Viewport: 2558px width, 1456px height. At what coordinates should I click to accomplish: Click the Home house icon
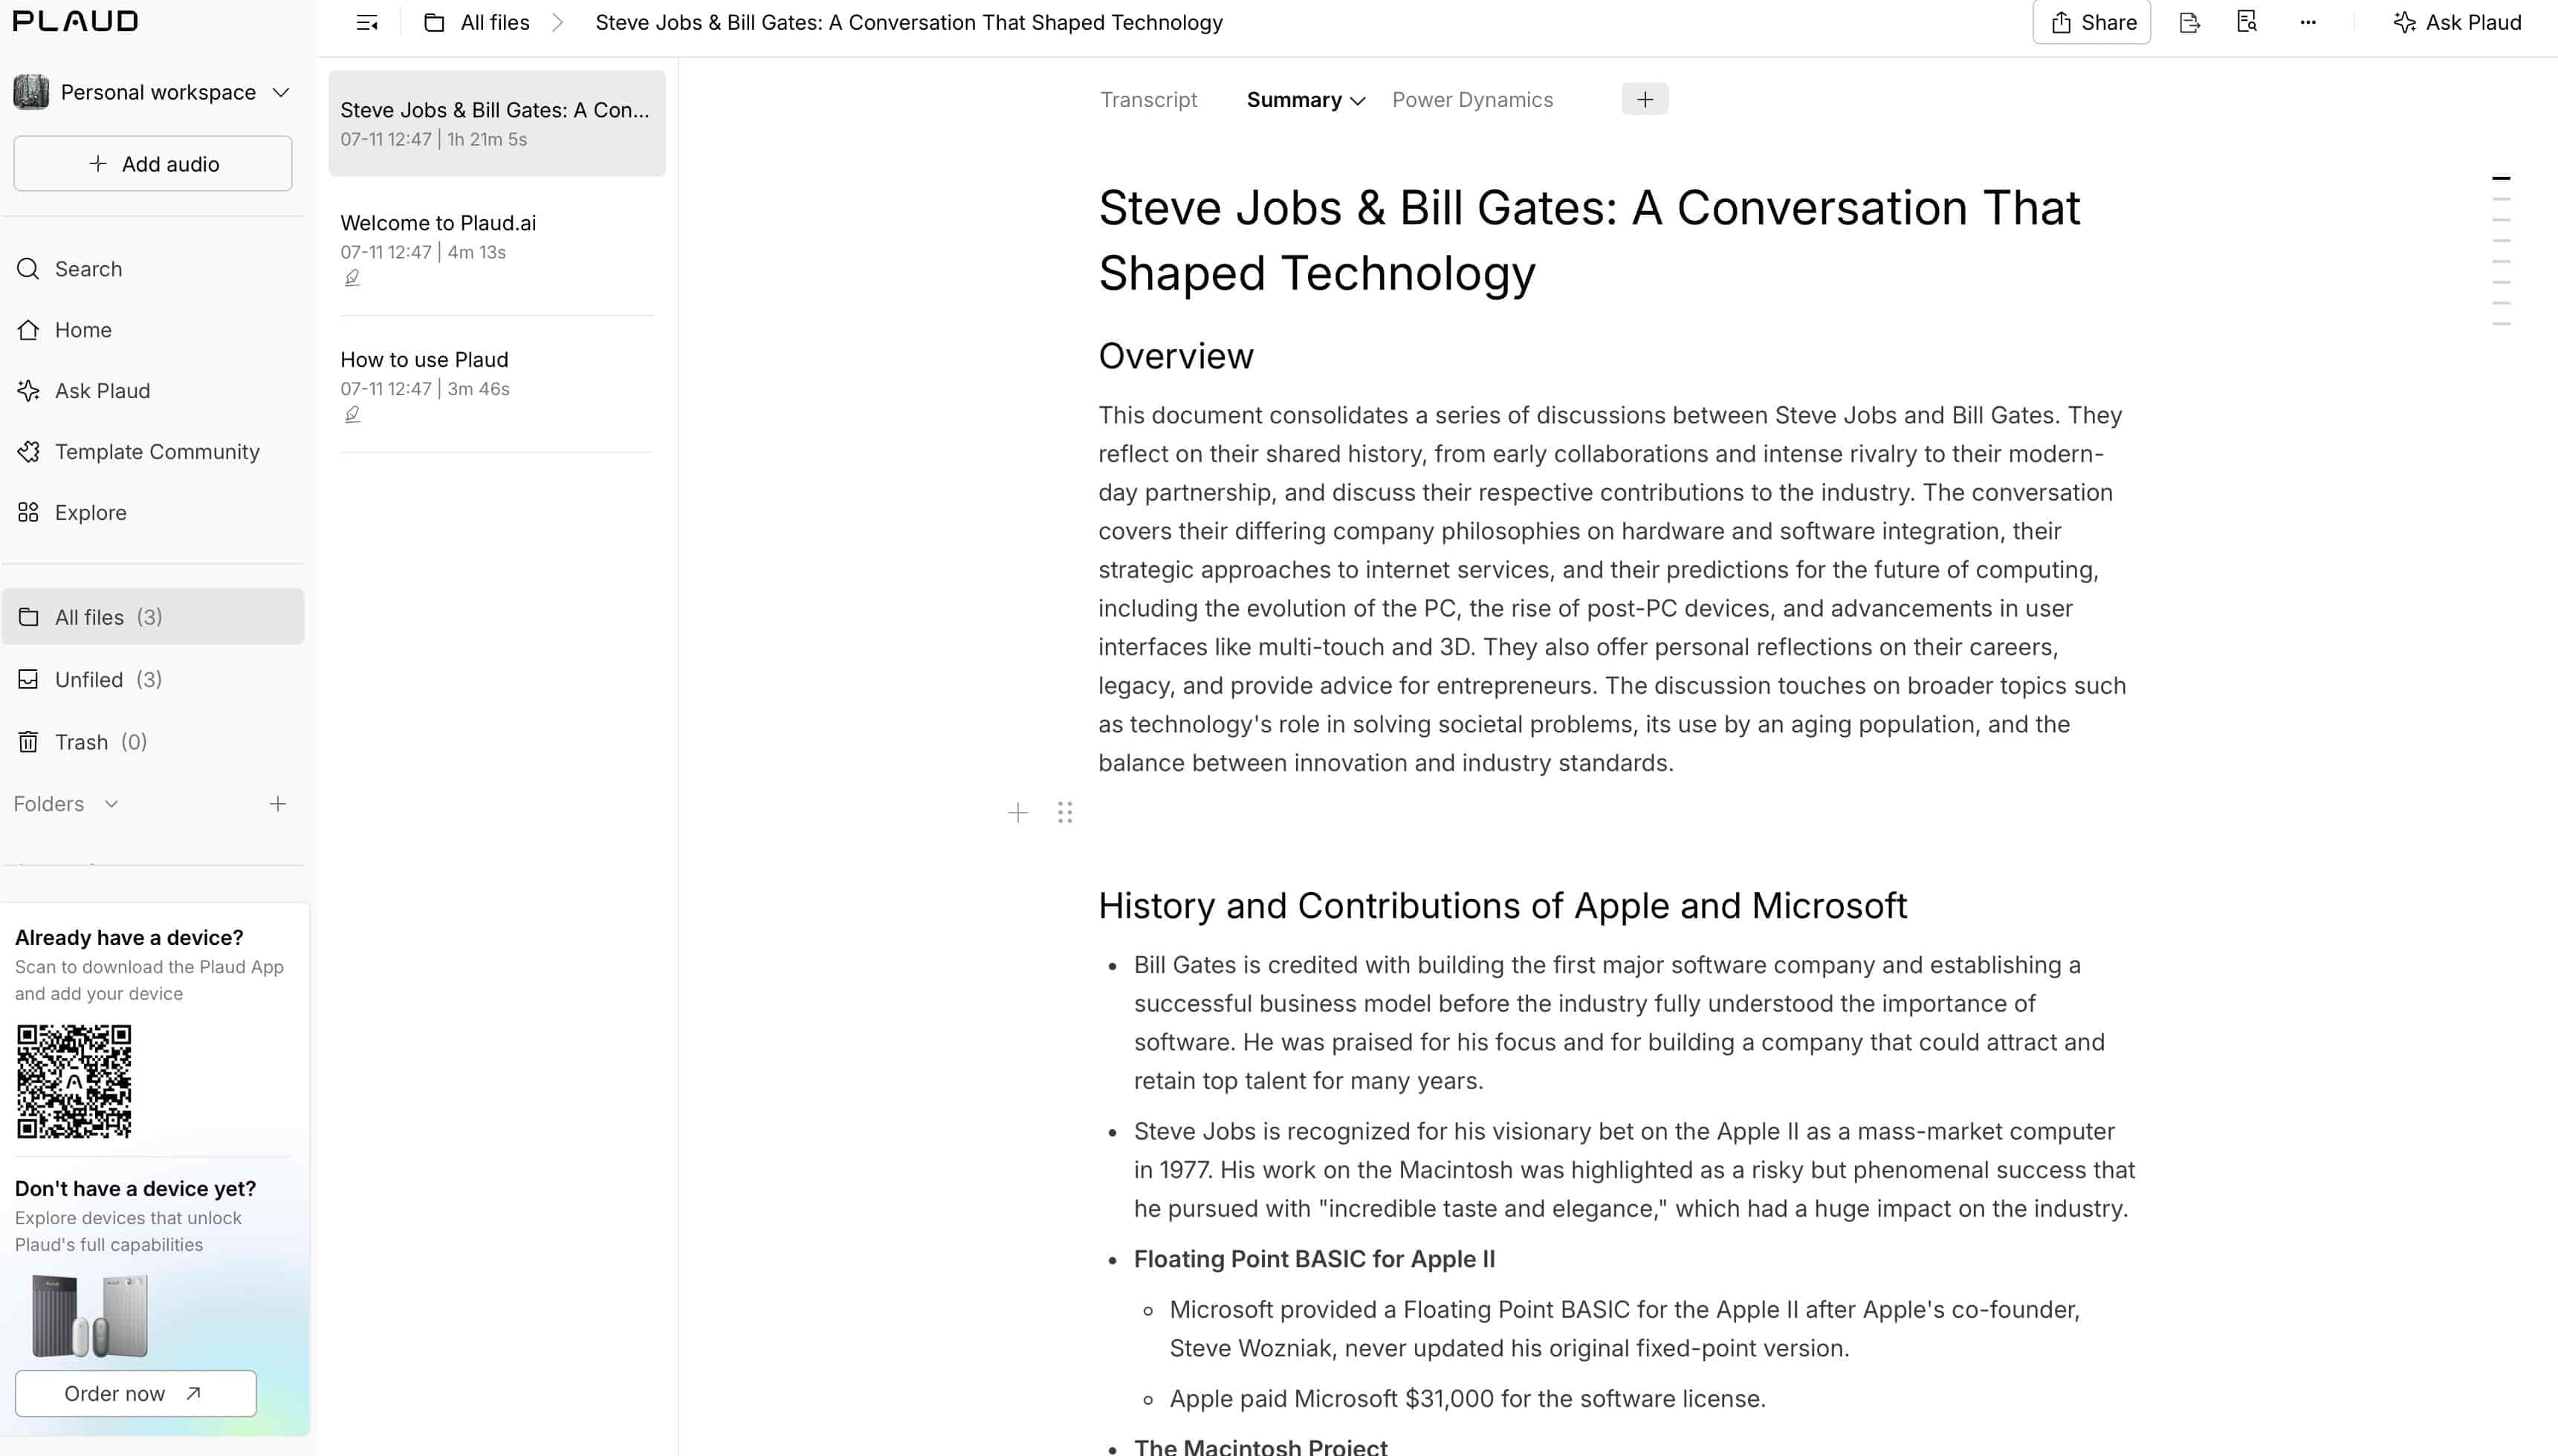tap(28, 329)
